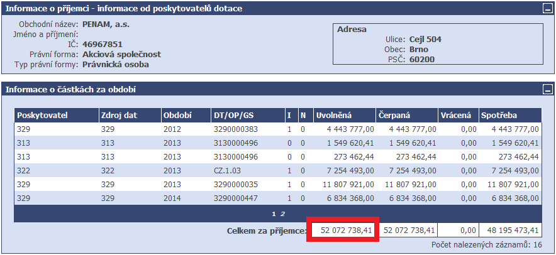This screenshot has height=255, width=556.
Task: Go to page 2 of results
Action: 283,214
